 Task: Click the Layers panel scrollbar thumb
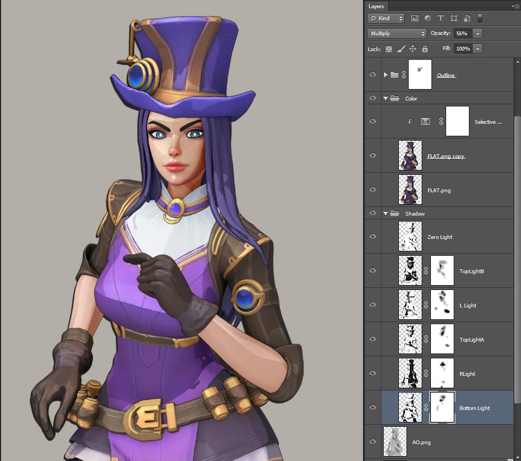coord(517,259)
